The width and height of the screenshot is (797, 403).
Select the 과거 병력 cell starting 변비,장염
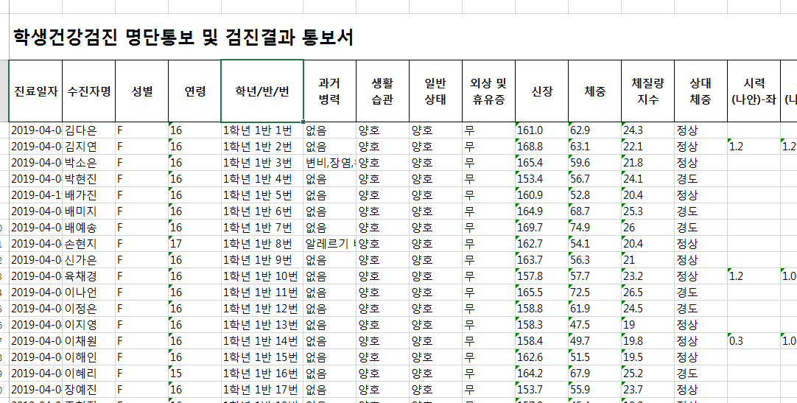click(x=329, y=163)
